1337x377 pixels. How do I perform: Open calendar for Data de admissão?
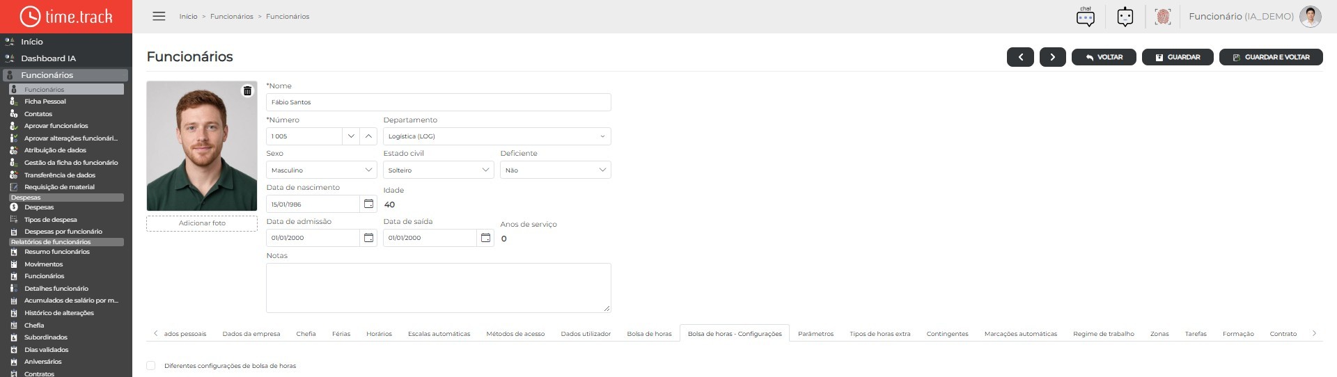(368, 238)
